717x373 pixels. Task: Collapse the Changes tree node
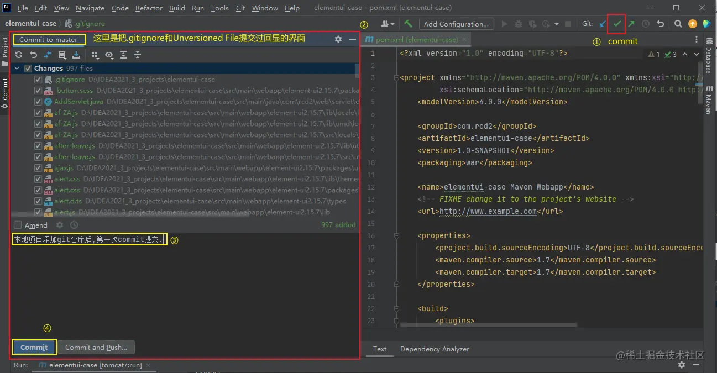[x=17, y=69]
